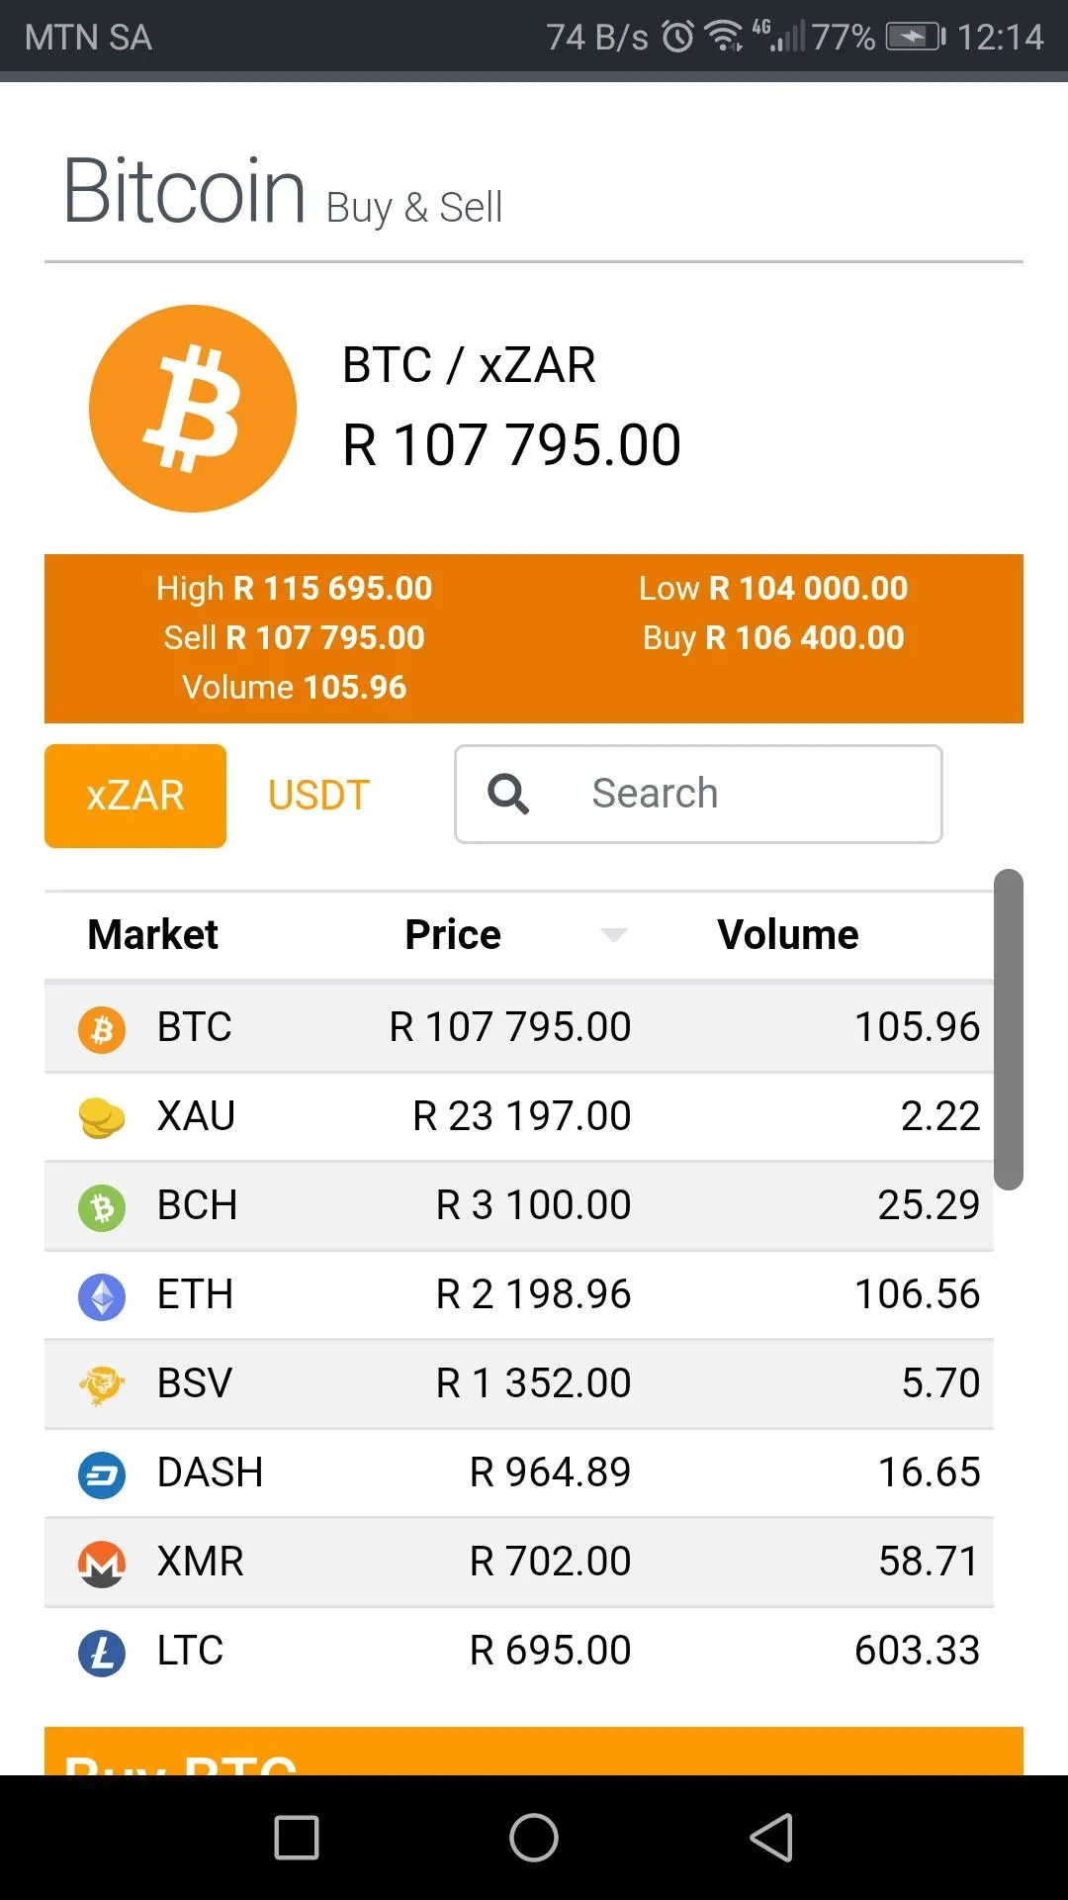
Task: Click the XAU gold coins icon
Action: click(102, 1118)
